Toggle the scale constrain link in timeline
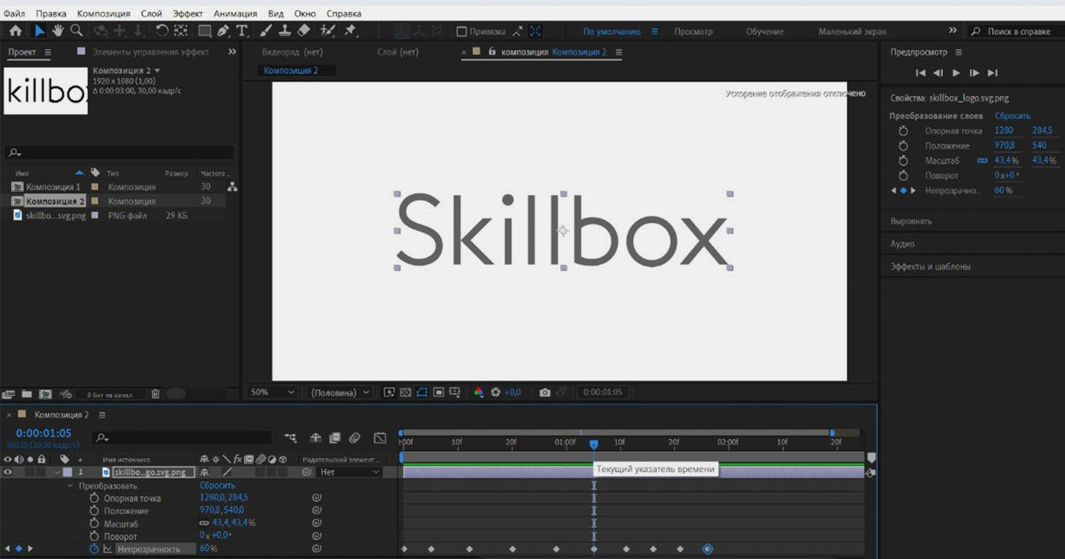This screenshot has width=1065, height=559. 205,523
